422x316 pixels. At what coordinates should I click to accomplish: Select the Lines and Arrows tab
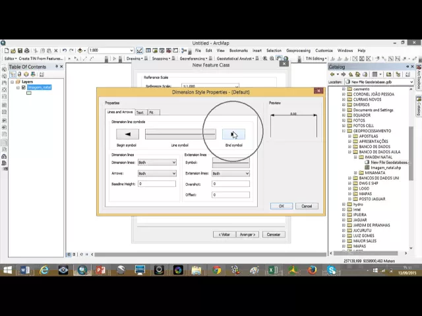(120, 112)
